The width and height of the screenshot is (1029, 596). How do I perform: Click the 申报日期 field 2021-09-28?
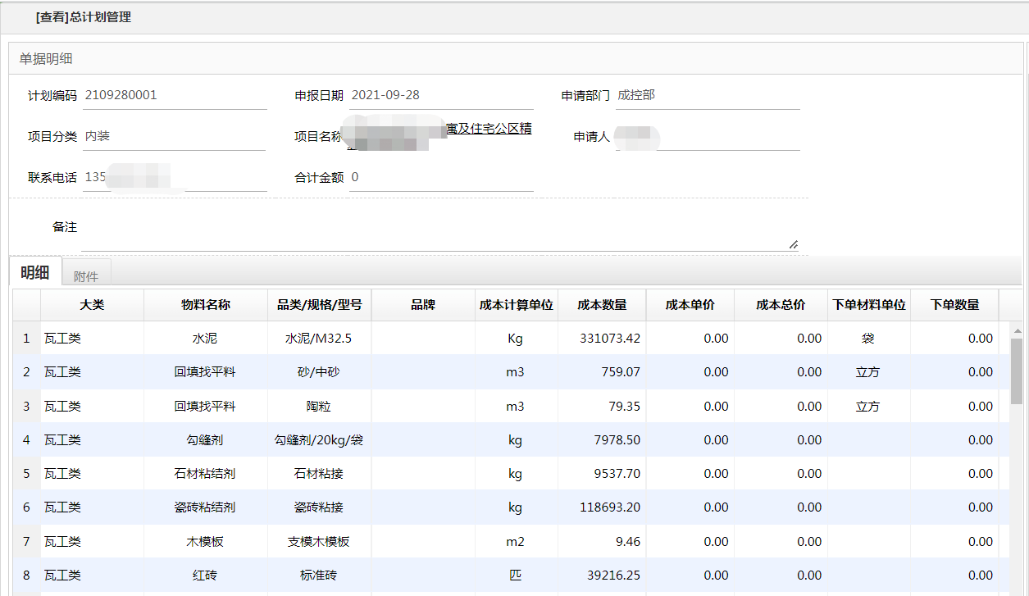(441, 95)
